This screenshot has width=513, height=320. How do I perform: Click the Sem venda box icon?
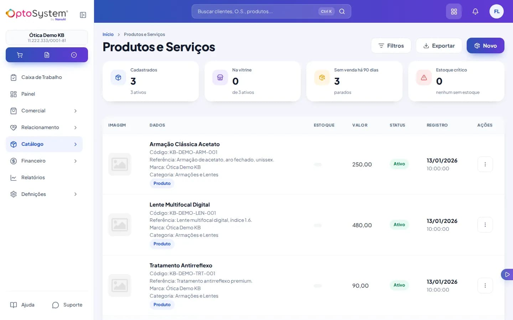click(322, 78)
